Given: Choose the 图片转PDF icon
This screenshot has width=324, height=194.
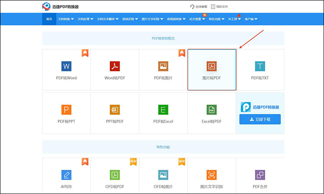Looking at the screenshot, I should (212, 67).
